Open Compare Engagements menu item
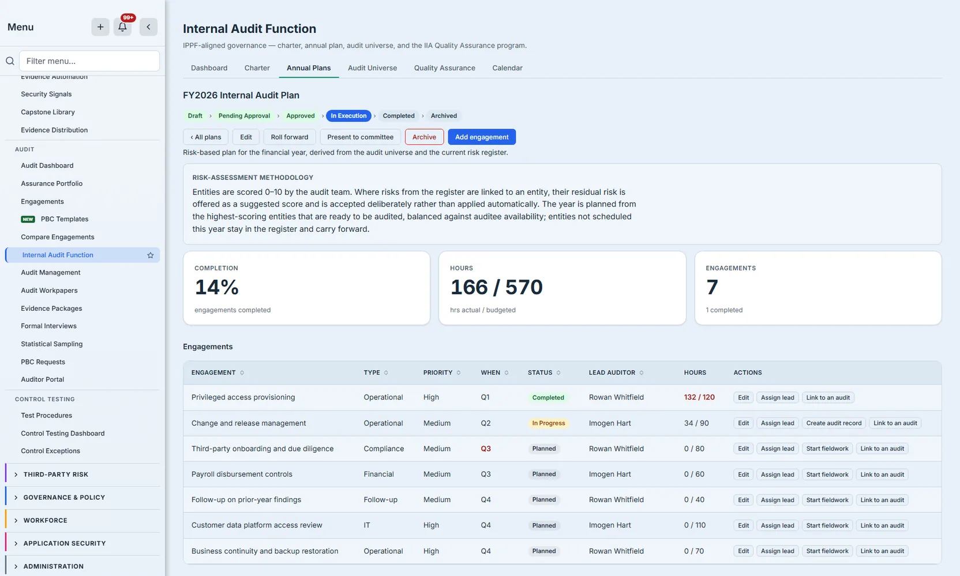Screen dimensions: 960x576 [58, 237]
